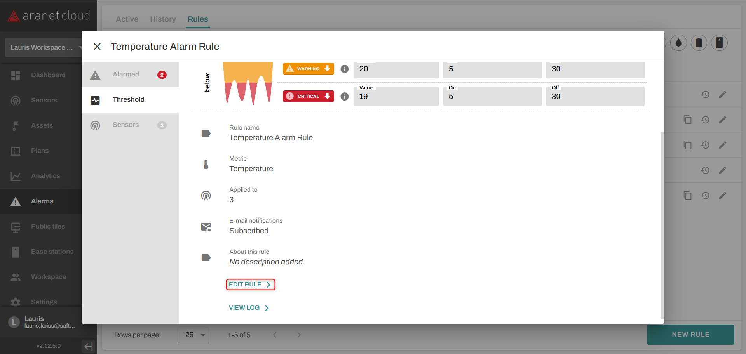The width and height of the screenshot is (746, 354).
Task: Toggle the red CRITICAL level button
Action: click(x=308, y=96)
